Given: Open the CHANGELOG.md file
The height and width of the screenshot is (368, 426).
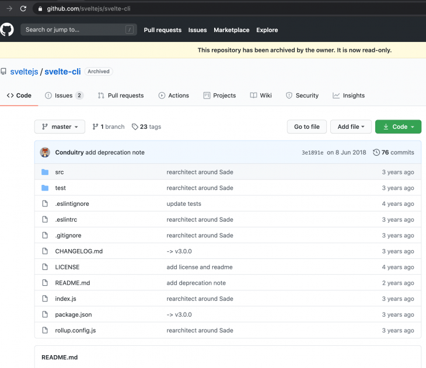Looking at the screenshot, I should pos(79,251).
